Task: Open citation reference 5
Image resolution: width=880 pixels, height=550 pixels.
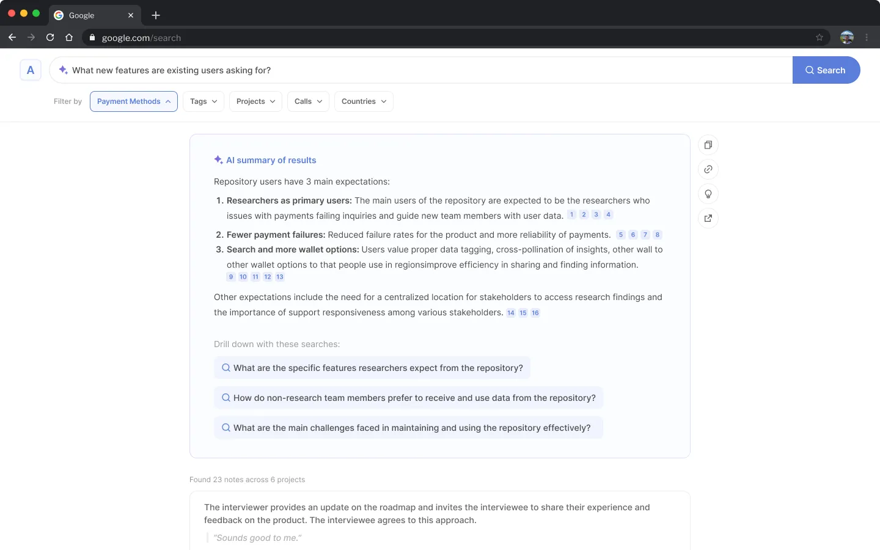Action: 621,235
